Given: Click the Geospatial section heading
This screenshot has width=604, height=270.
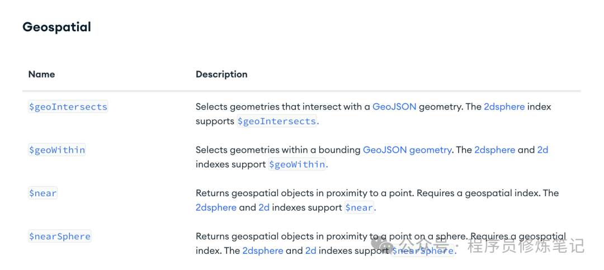Looking at the screenshot, I should coord(56,27).
